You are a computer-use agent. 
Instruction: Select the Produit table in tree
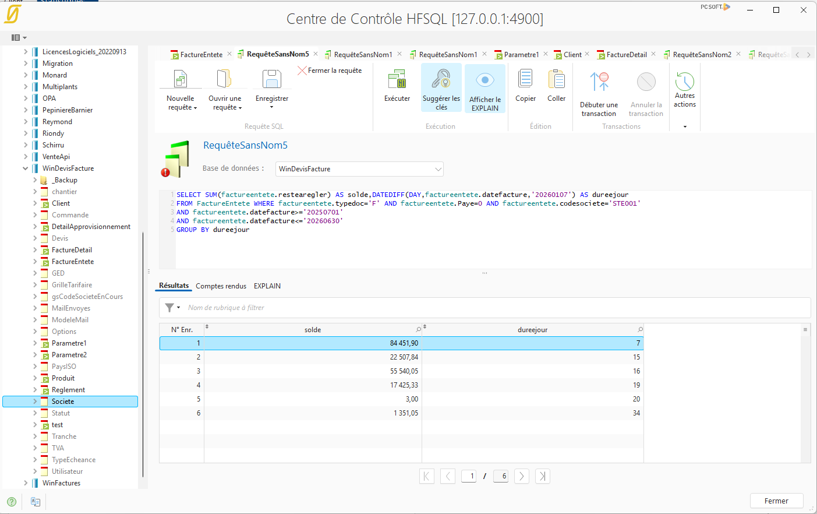coord(63,378)
